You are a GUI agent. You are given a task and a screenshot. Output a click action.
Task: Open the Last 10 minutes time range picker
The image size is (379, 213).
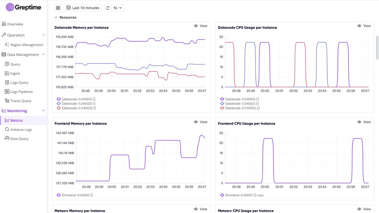click(x=83, y=8)
